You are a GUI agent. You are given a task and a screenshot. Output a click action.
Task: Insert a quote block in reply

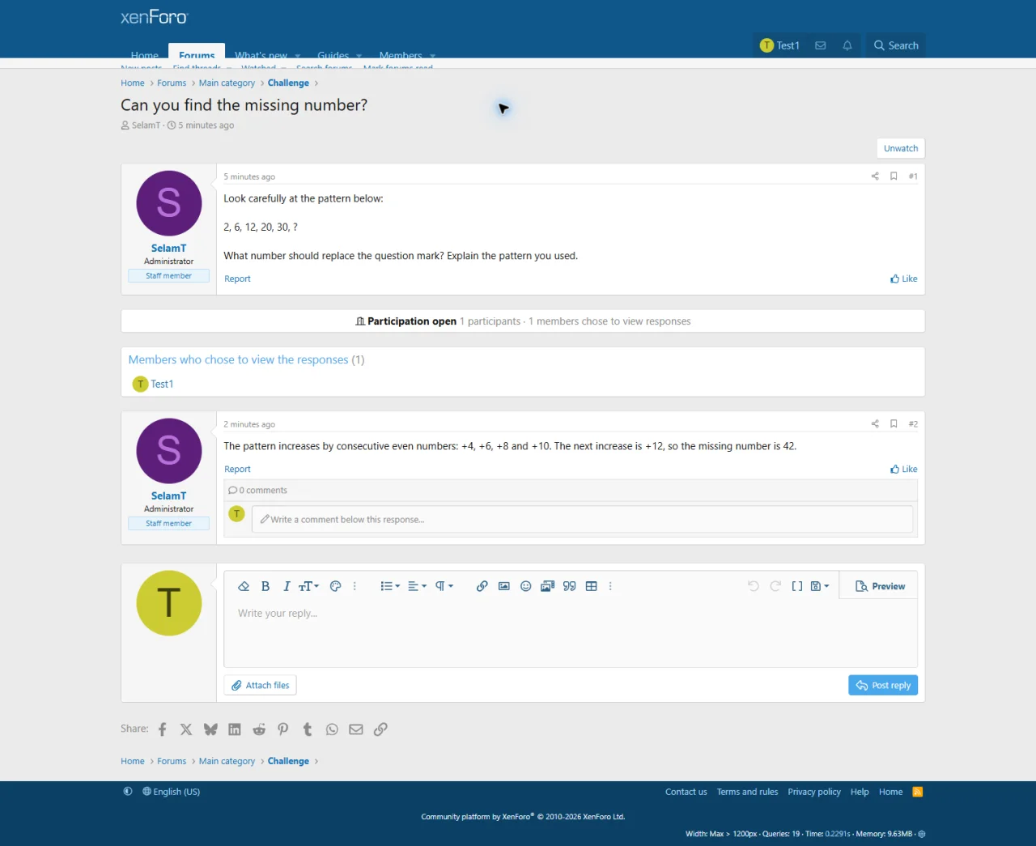point(570,586)
